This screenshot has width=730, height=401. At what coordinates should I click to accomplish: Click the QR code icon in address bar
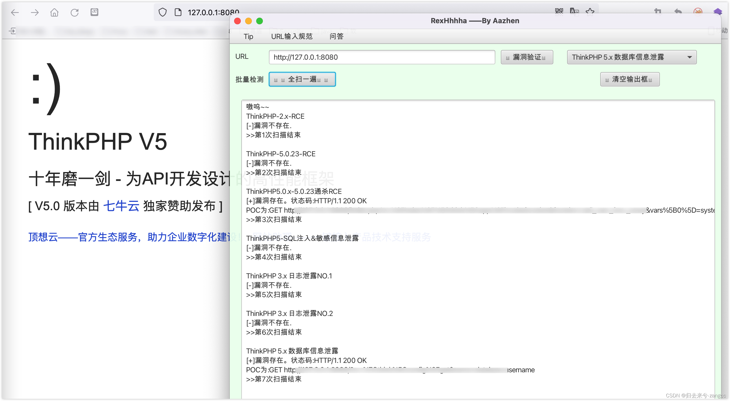click(x=559, y=11)
